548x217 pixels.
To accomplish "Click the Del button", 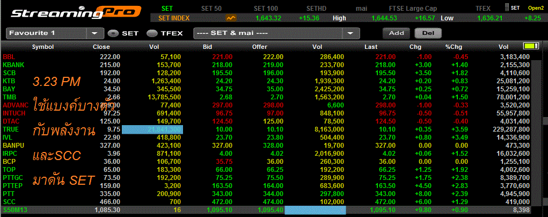I will (428, 33).
